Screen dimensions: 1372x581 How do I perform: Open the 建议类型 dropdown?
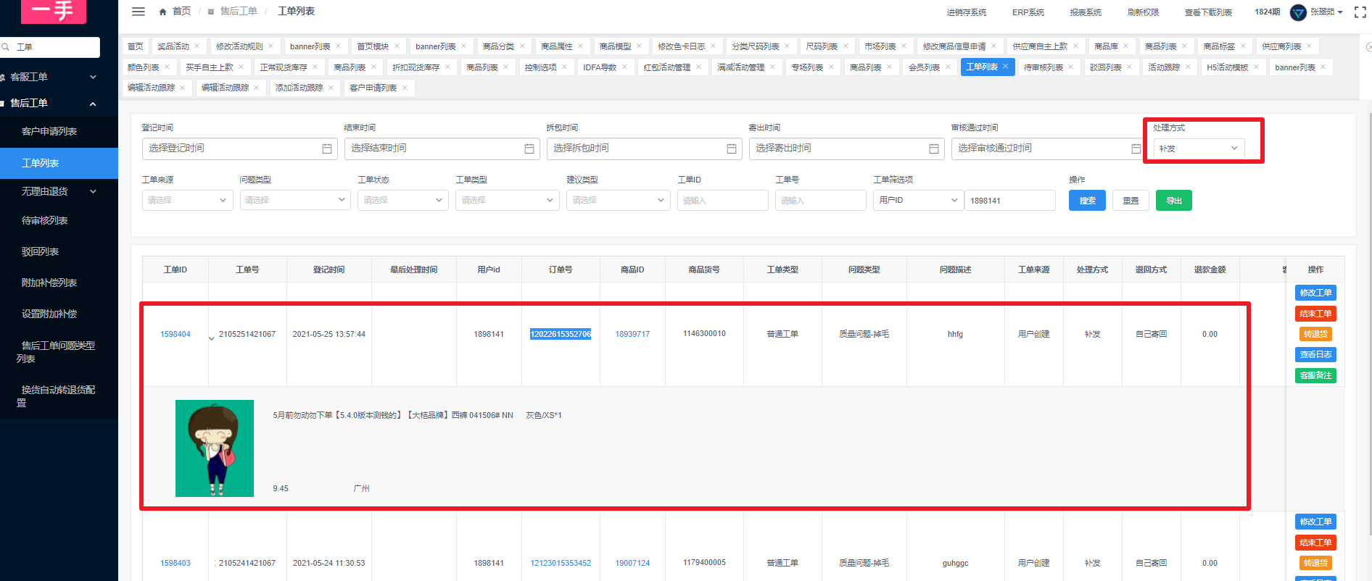pyautogui.click(x=618, y=201)
